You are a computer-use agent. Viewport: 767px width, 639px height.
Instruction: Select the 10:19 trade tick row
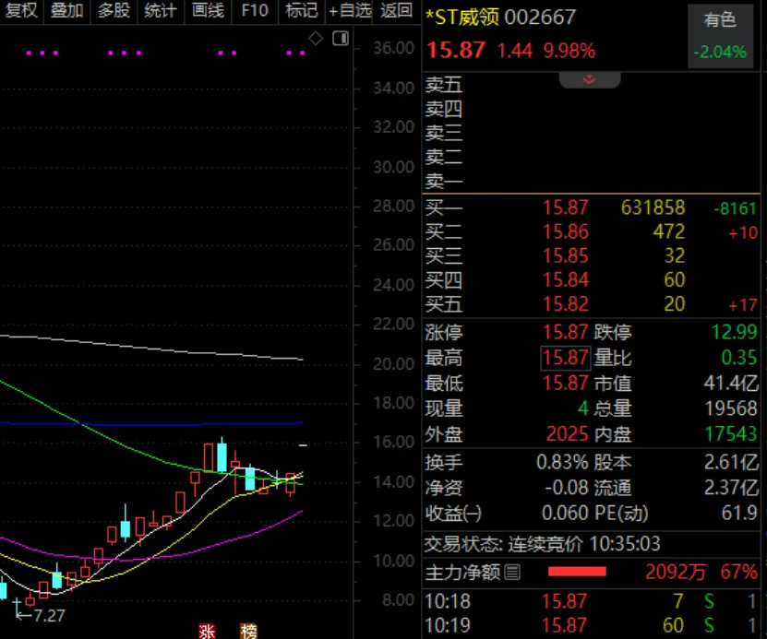coord(591,626)
